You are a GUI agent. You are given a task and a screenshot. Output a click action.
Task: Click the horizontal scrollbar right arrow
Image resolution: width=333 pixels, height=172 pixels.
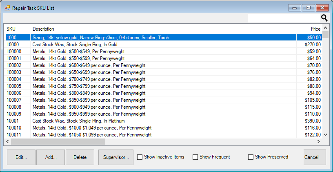[319, 141]
